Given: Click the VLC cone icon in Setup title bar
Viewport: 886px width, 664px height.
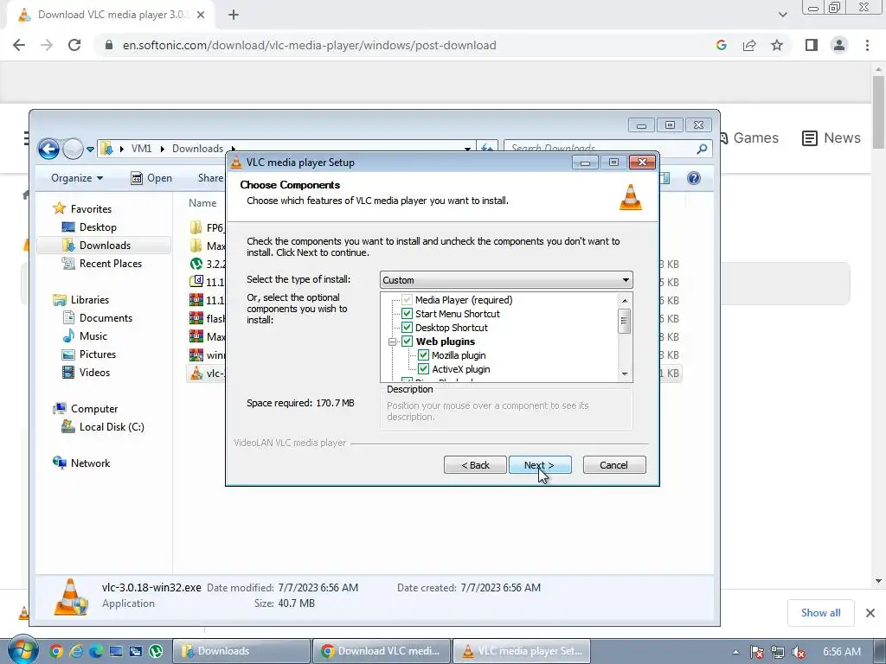Looking at the screenshot, I should tap(236, 162).
